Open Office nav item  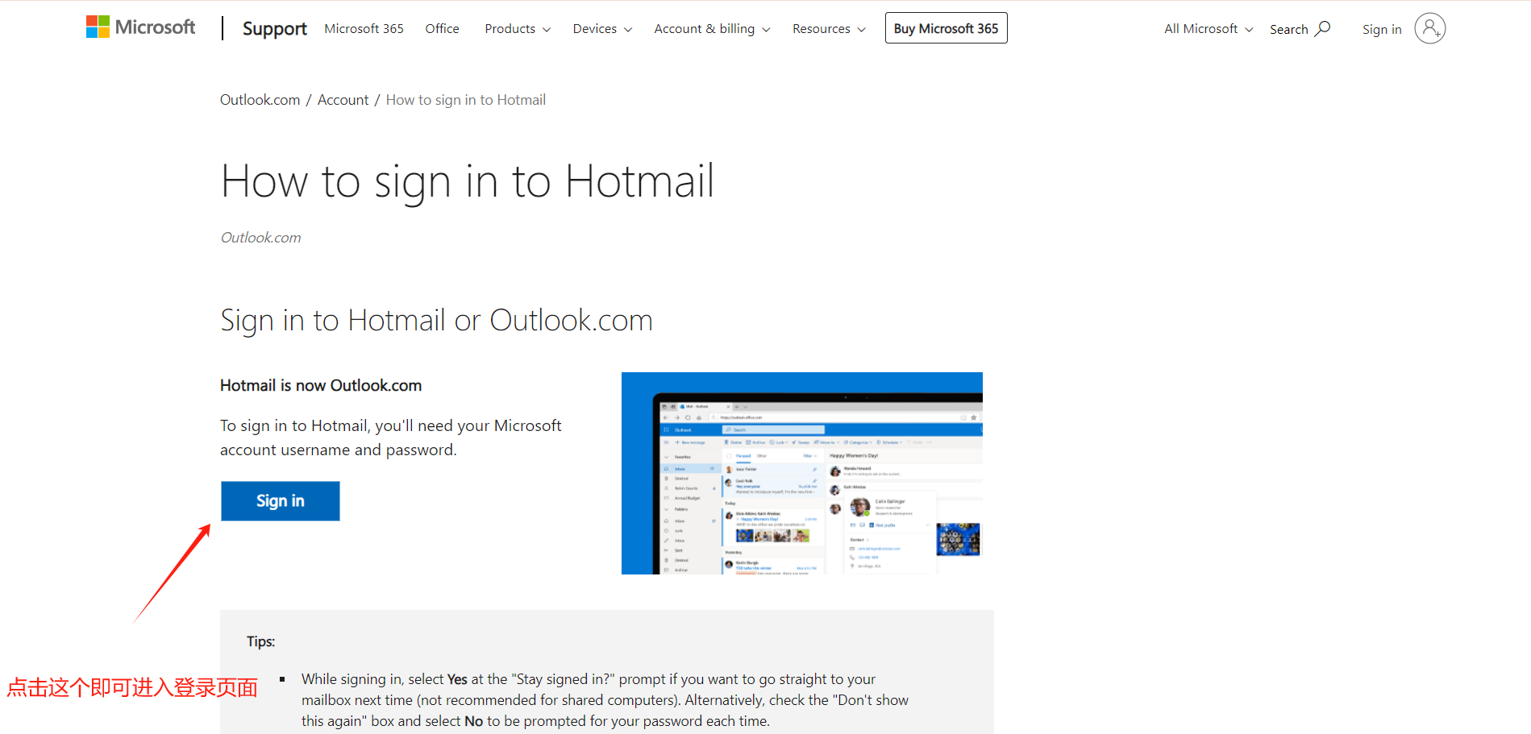coord(442,29)
